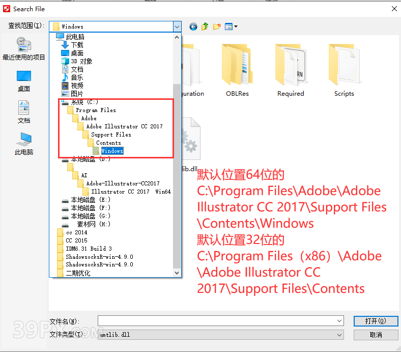Click the 取消 Cancel button
Viewport: 401px width, 352px height.
tap(376, 335)
